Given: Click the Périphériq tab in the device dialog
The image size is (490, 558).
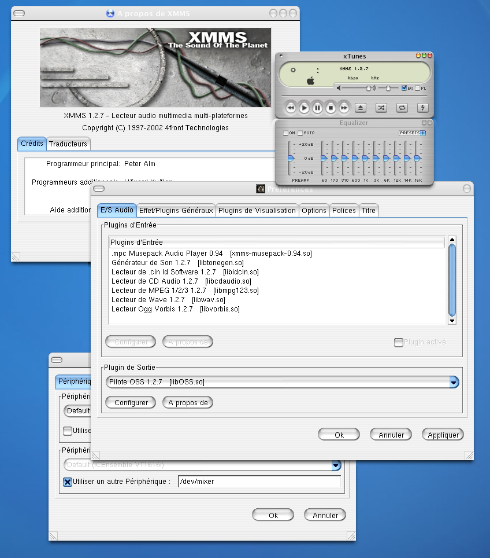Looking at the screenshot, I should pyautogui.click(x=73, y=381).
